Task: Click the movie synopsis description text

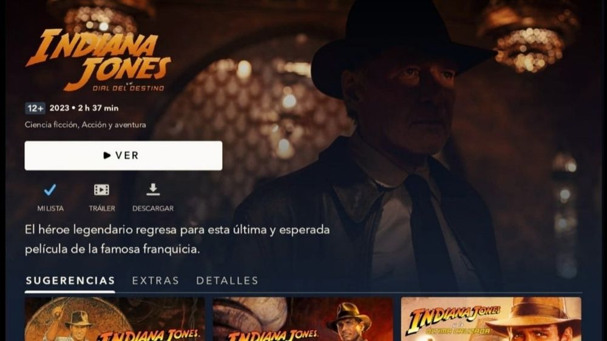Action: click(177, 239)
